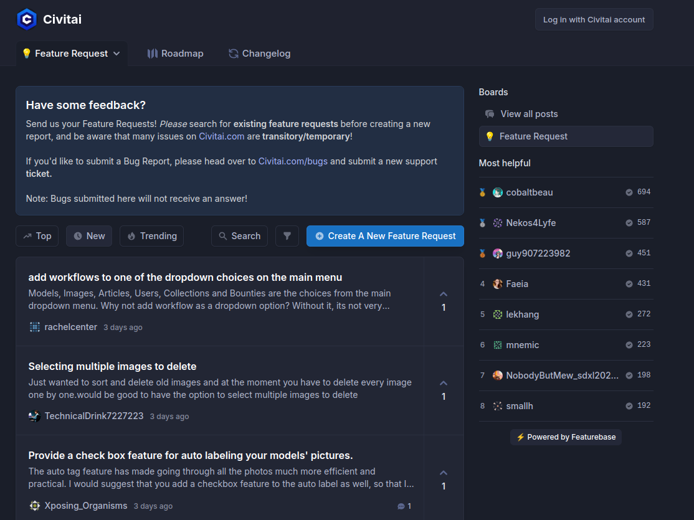
Task: Open the Feature Request dropdown chevron
Action: [116, 54]
